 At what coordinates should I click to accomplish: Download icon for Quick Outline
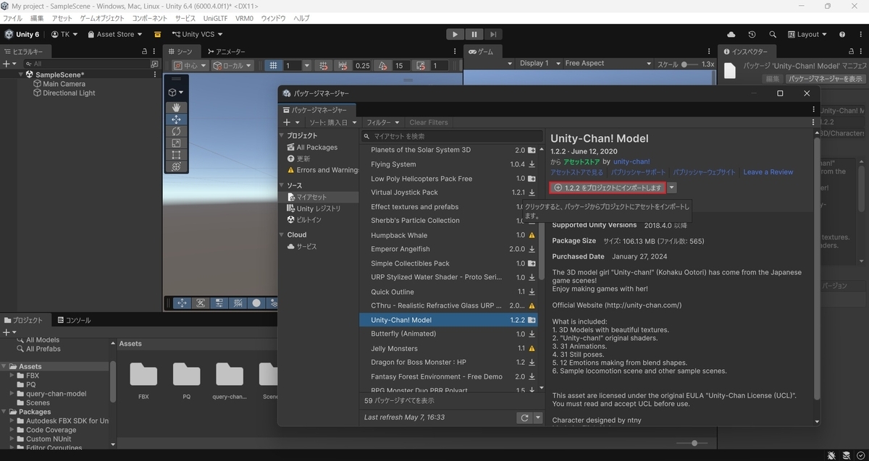point(532,292)
